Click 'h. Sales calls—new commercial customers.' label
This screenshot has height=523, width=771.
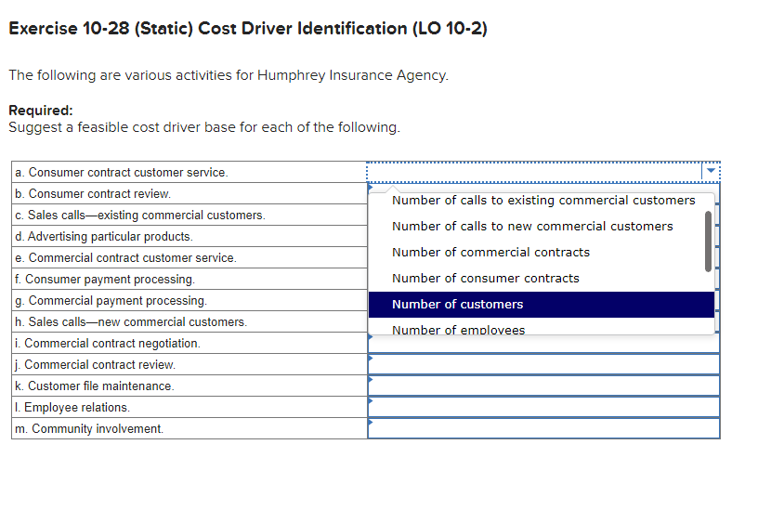click(x=131, y=322)
